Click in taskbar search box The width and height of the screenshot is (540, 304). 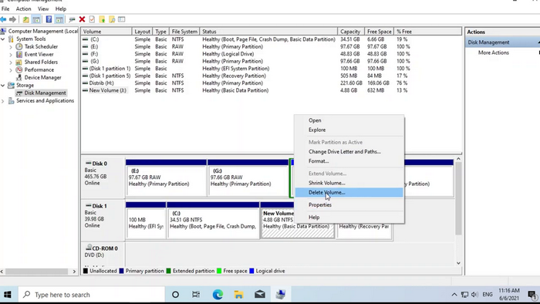pyautogui.click(x=91, y=295)
